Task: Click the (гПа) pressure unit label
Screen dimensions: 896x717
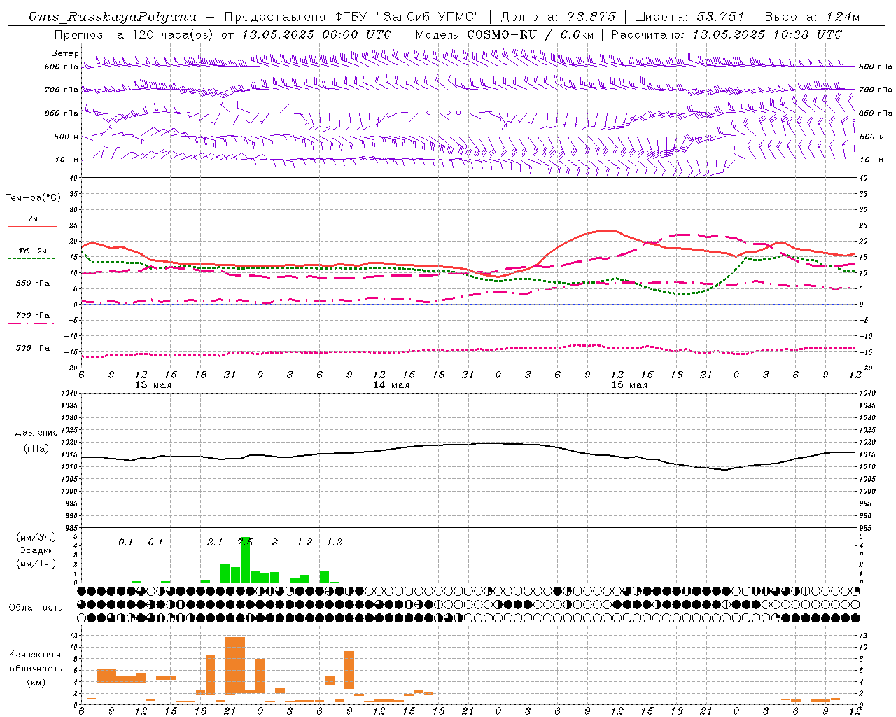Action: click(36, 449)
